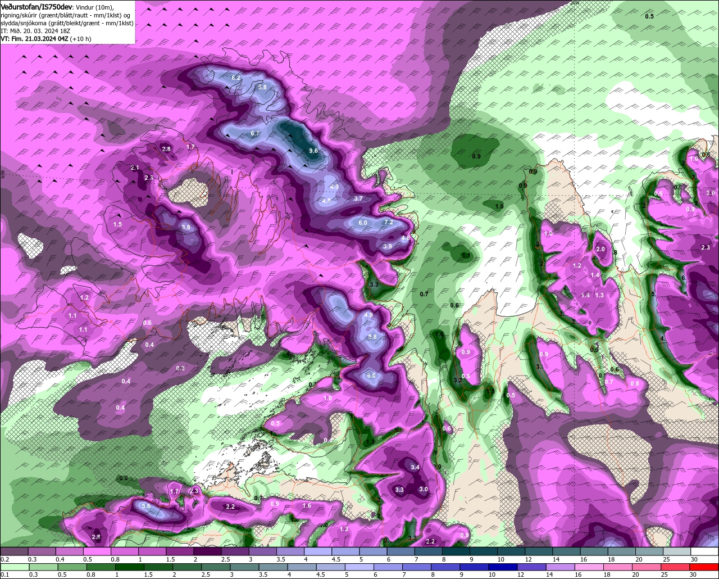Click the 4.9 value label on the map

point(368,315)
